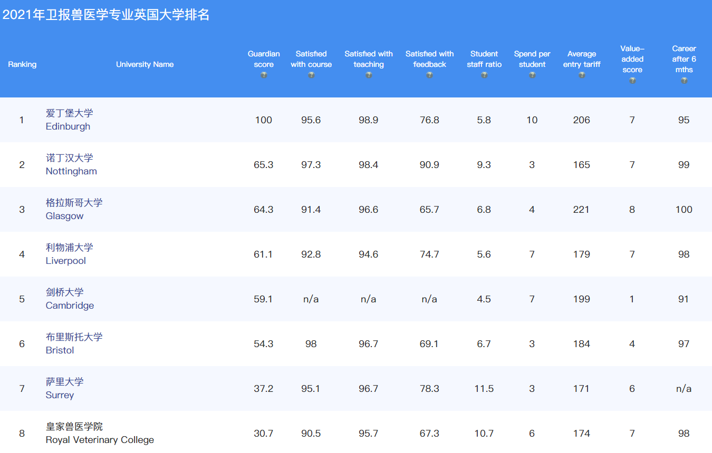Select Nottingham's Guardian score 65.3
The width and height of the screenshot is (712, 453).
264,165
